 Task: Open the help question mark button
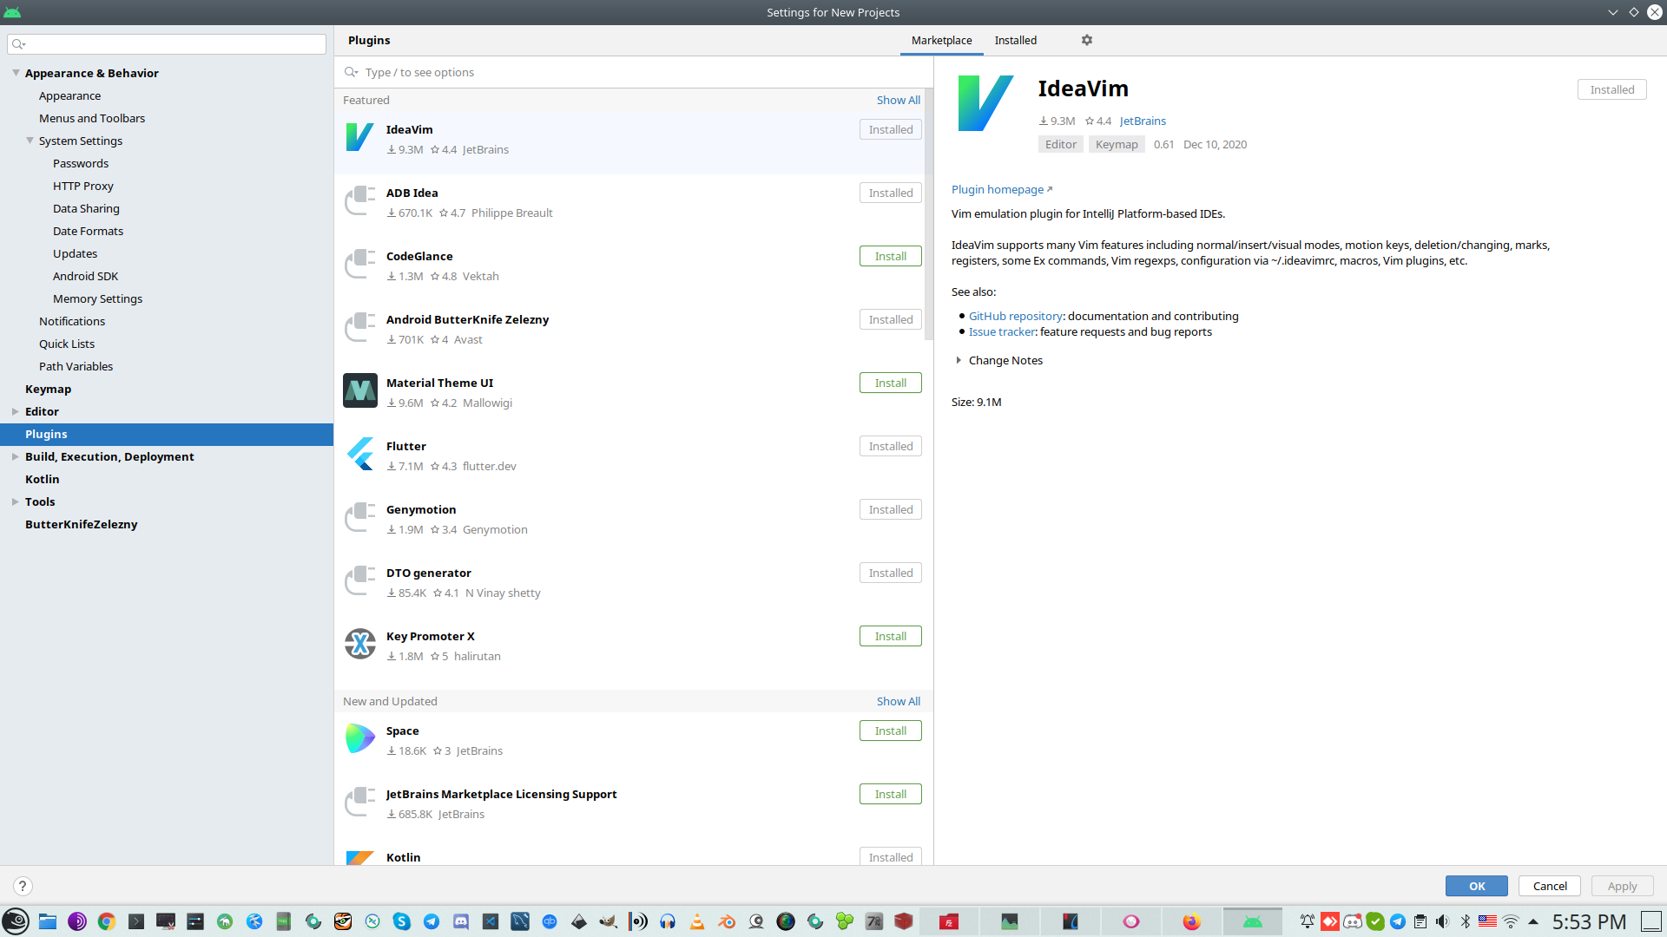23,886
